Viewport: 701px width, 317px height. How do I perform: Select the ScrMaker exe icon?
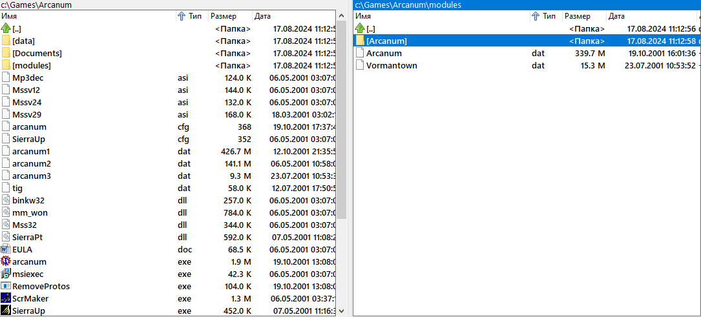pos(6,298)
